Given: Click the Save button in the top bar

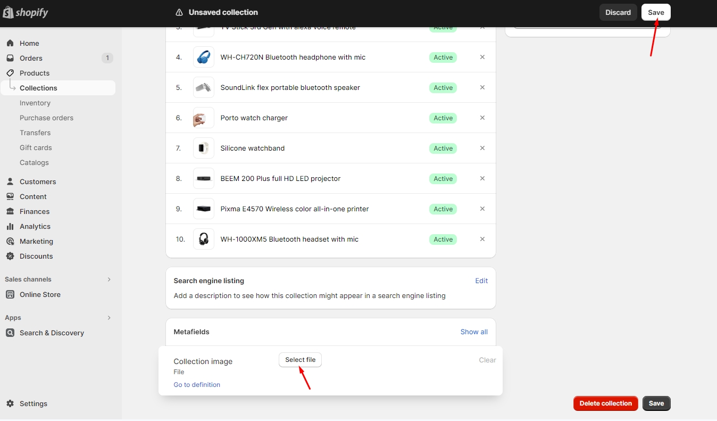Looking at the screenshot, I should click(x=656, y=12).
